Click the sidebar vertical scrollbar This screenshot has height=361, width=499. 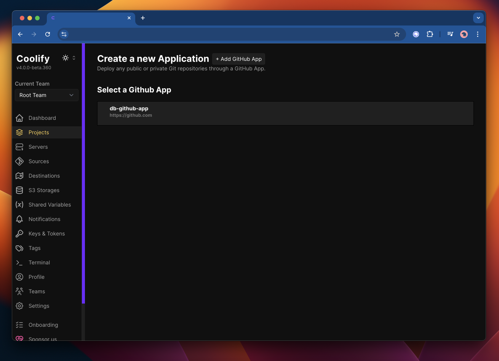coord(83,173)
